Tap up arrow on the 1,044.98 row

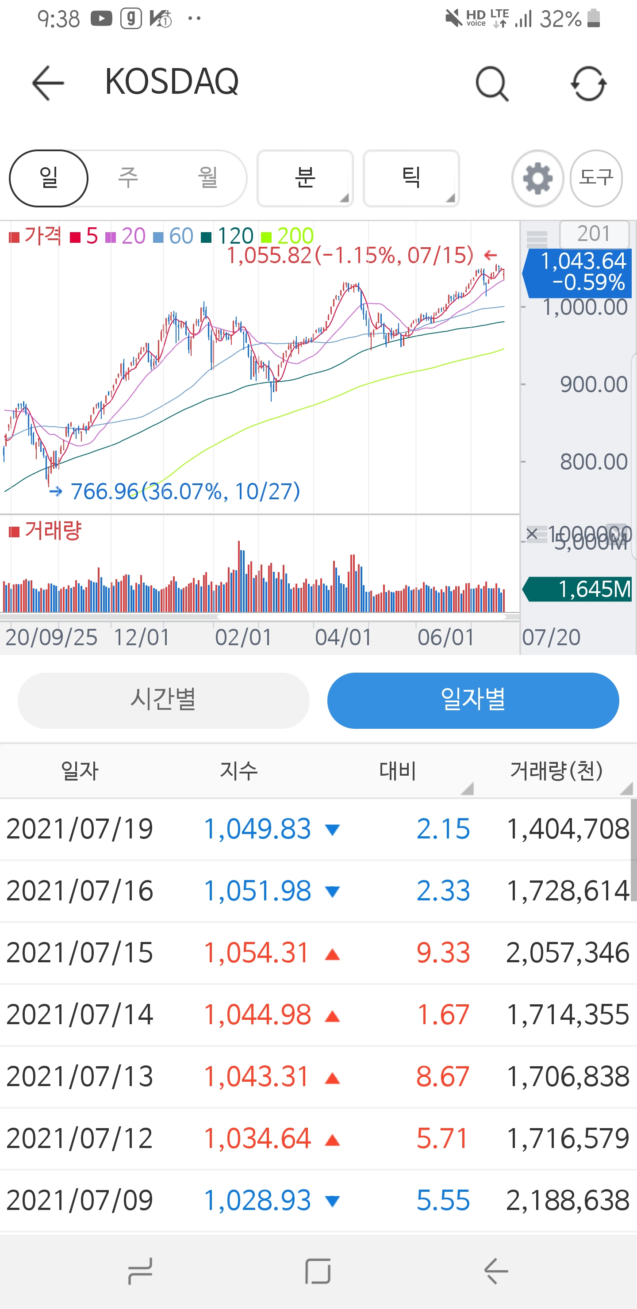[x=333, y=1017]
